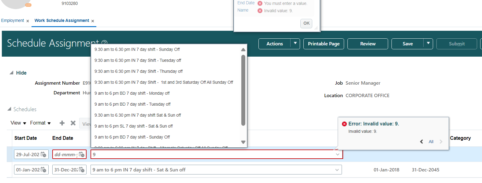Click the 01-Jan-2018 date cell
482x183 pixels.
click(x=386, y=170)
